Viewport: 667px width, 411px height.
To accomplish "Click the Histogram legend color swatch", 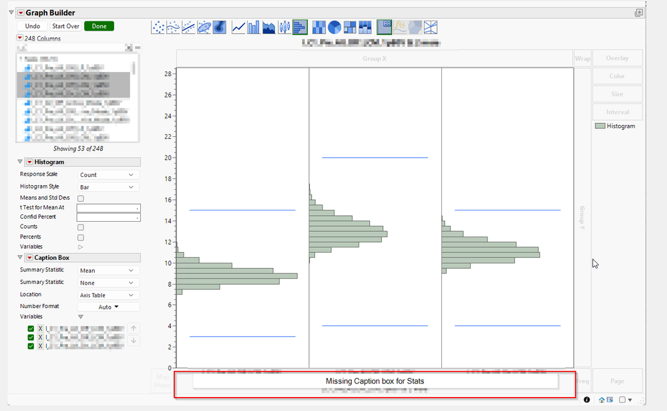I will point(600,126).
